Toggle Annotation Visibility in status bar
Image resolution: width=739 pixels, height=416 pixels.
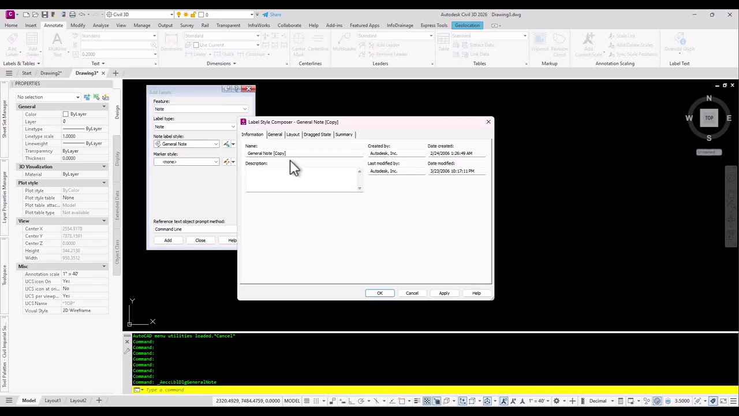[x=504, y=401]
